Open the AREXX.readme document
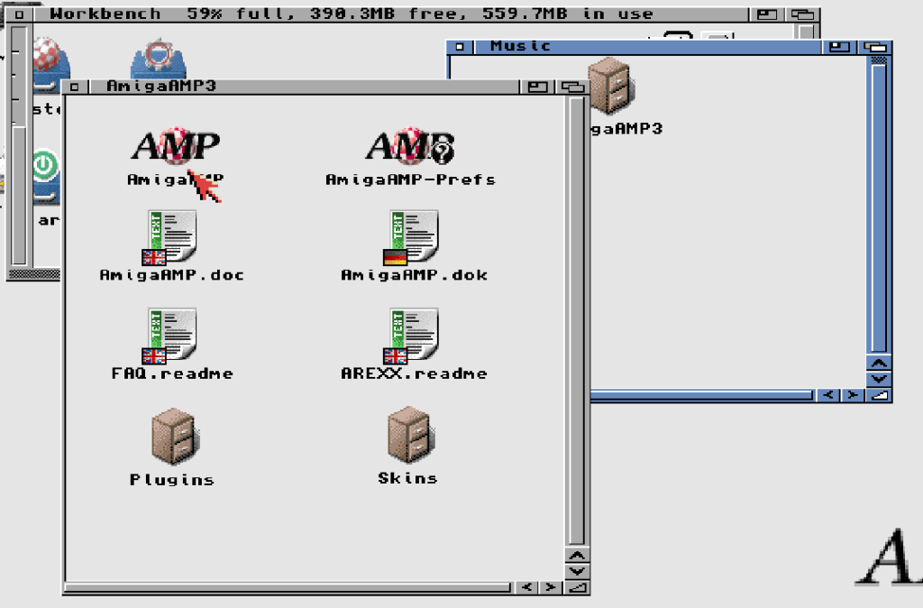 pos(414,337)
